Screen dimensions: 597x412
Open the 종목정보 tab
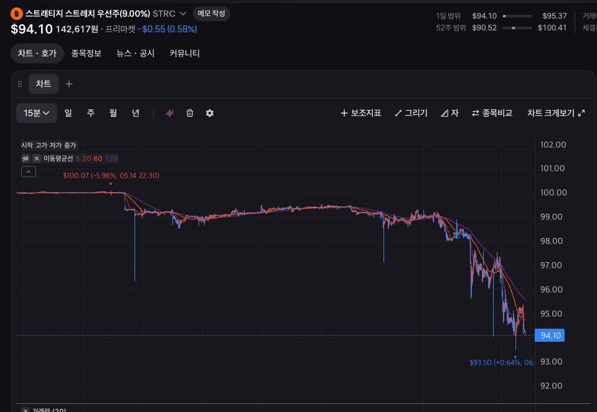[87, 53]
